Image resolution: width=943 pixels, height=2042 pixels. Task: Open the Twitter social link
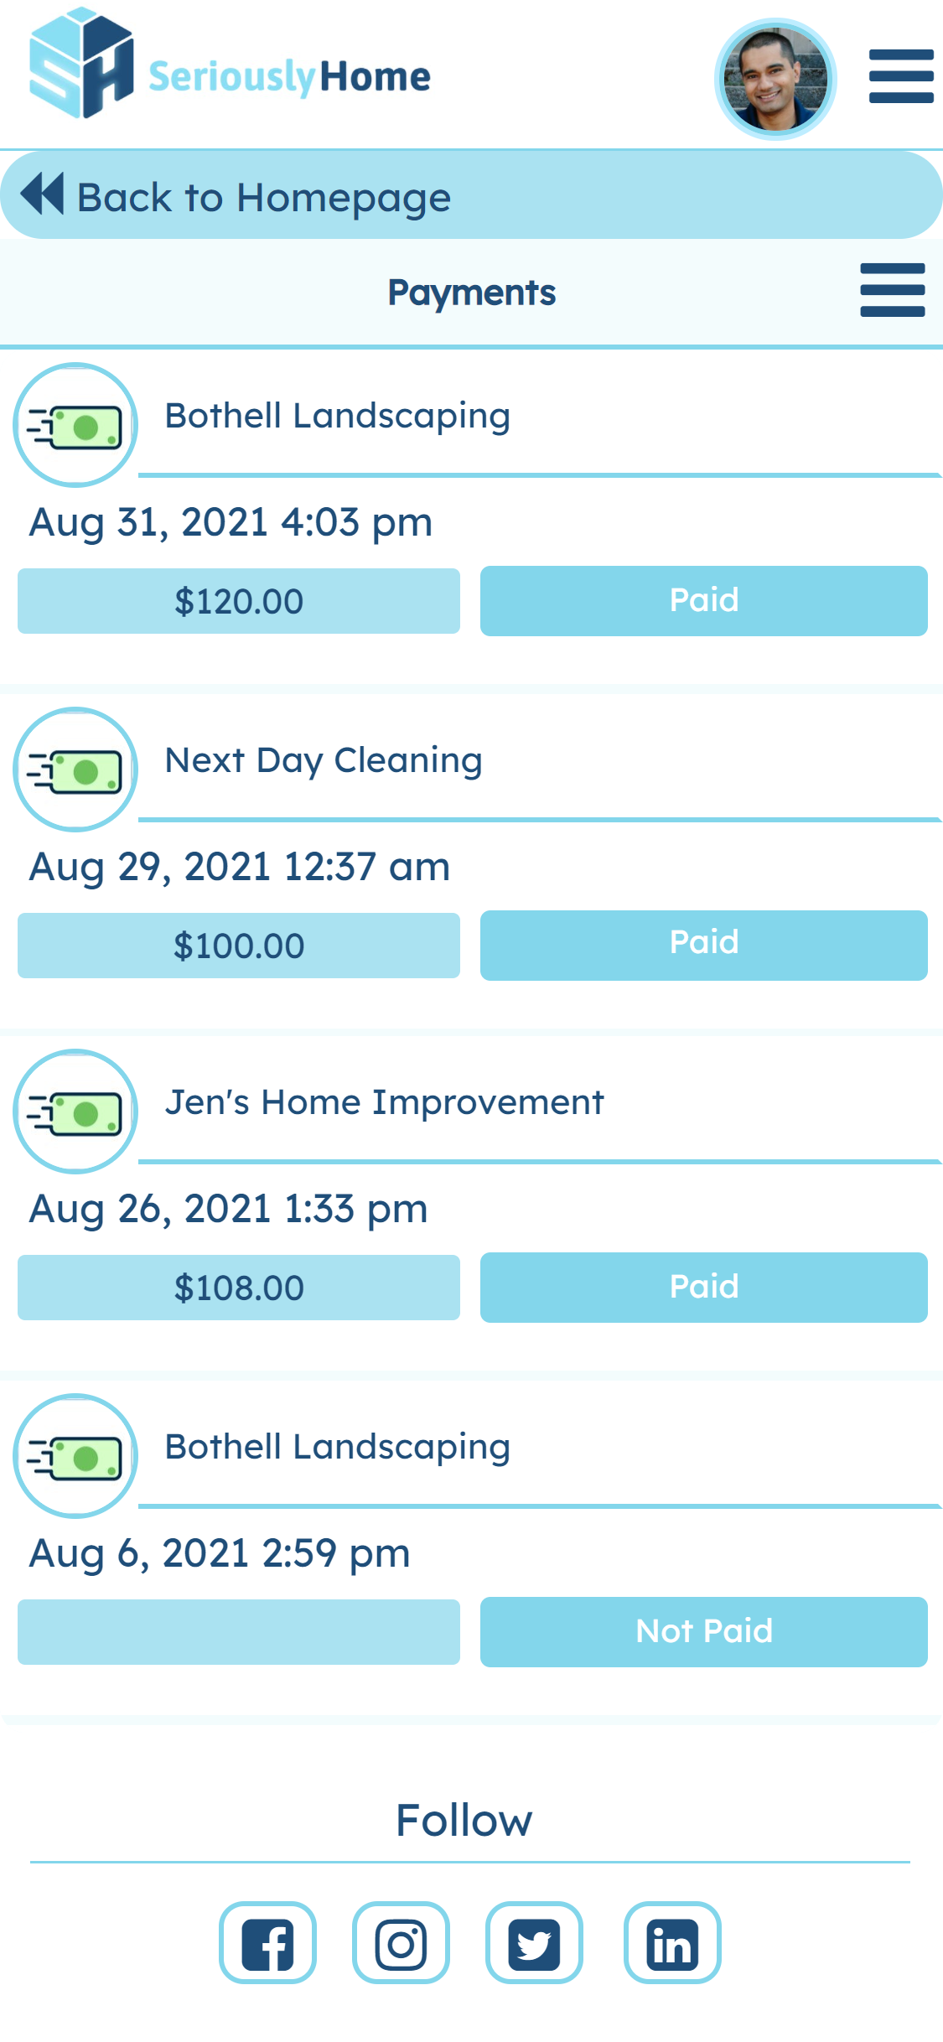pos(534,1943)
